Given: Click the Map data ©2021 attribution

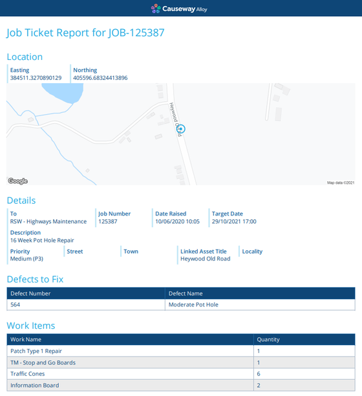Looking at the screenshot, I should tap(341, 183).
